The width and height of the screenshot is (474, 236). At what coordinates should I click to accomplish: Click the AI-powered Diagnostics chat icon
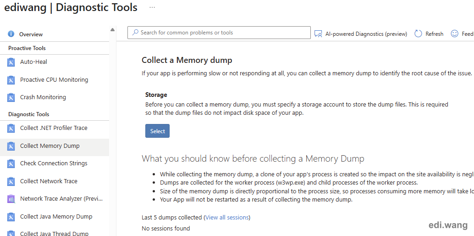click(318, 34)
